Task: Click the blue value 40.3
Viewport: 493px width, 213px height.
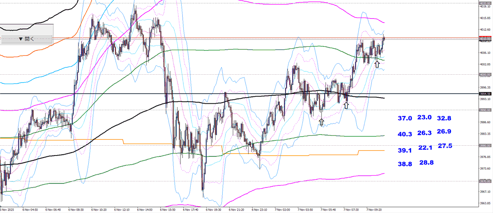Action: point(405,134)
